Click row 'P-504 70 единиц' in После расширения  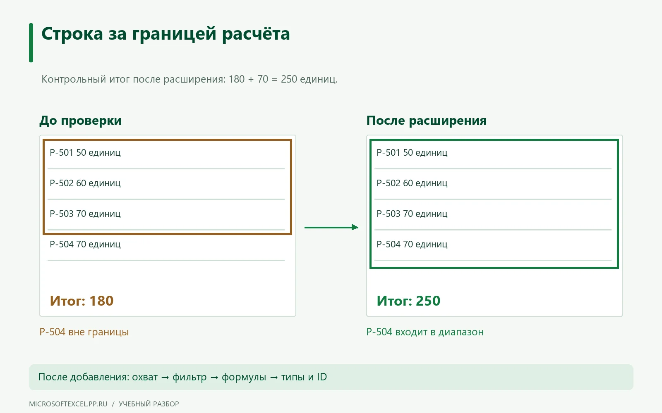pyautogui.click(x=493, y=245)
